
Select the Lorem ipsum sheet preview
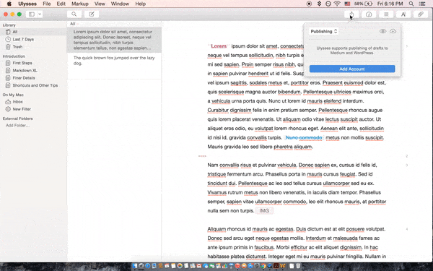click(x=114, y=40)
